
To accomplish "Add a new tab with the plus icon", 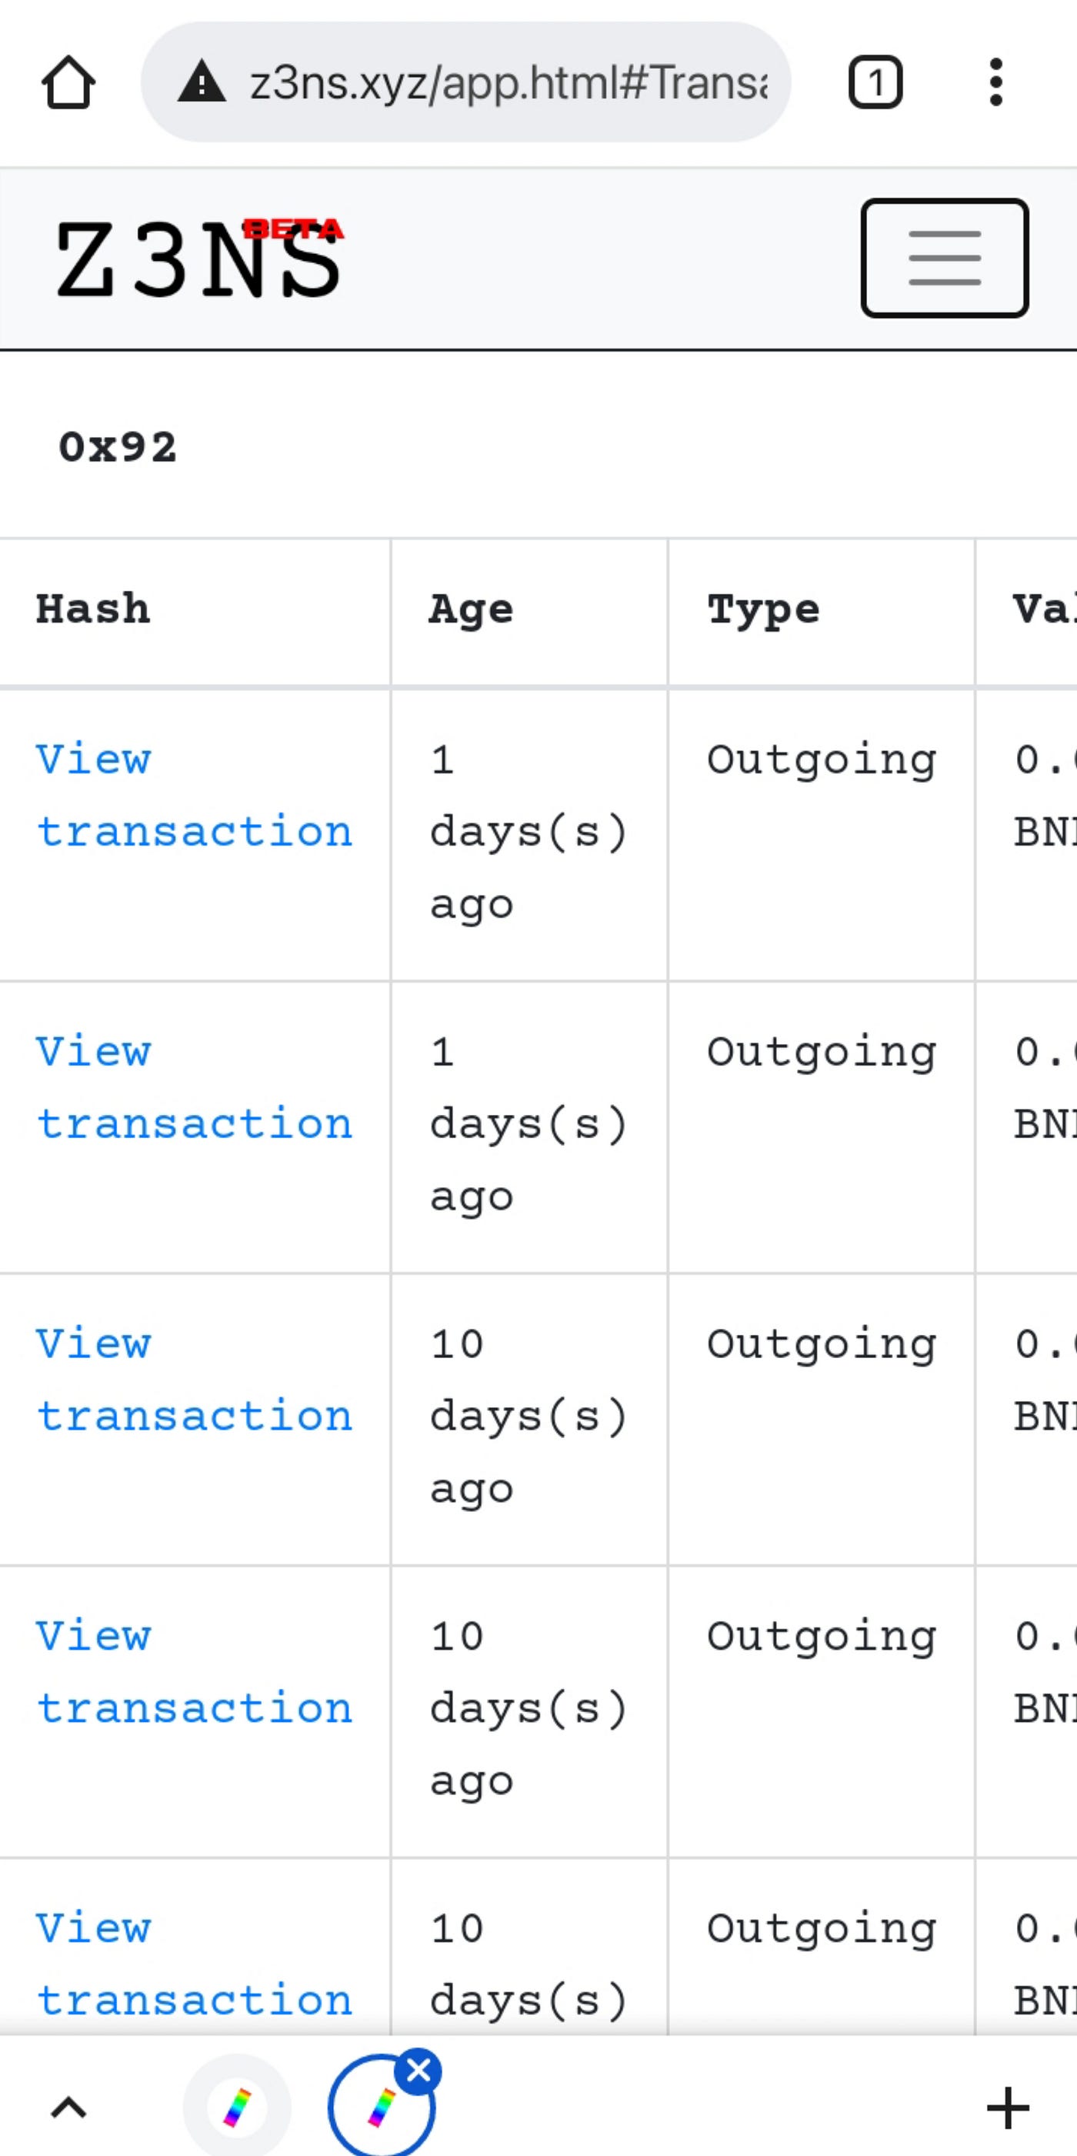I will 1008,2106.
